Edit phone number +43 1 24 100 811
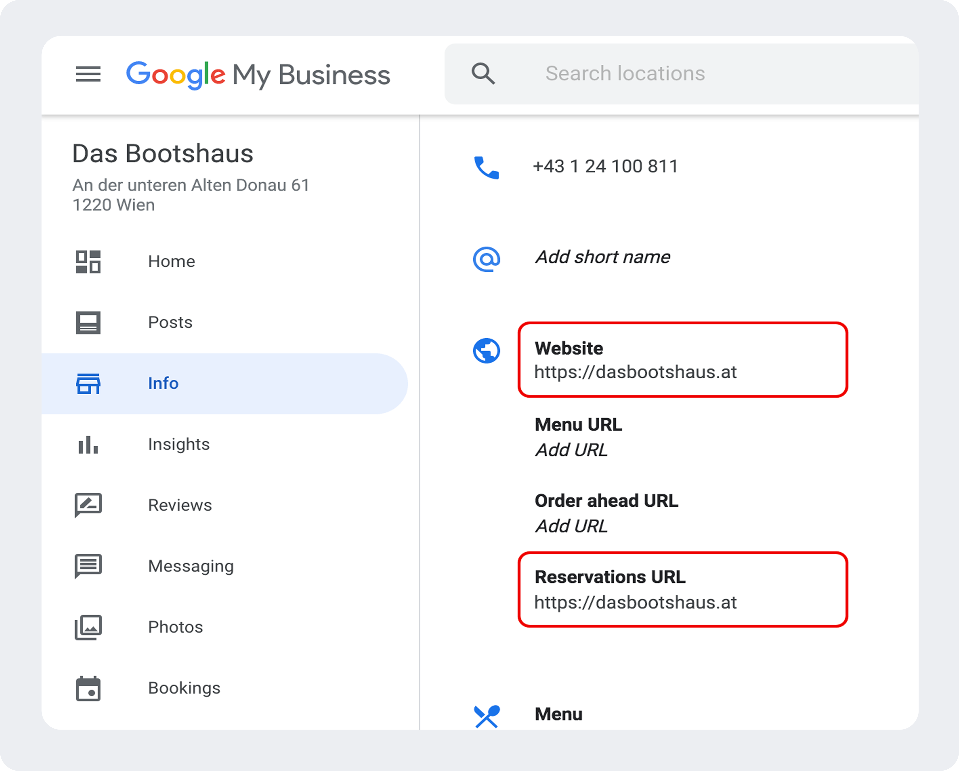 (x=606, y=166)
